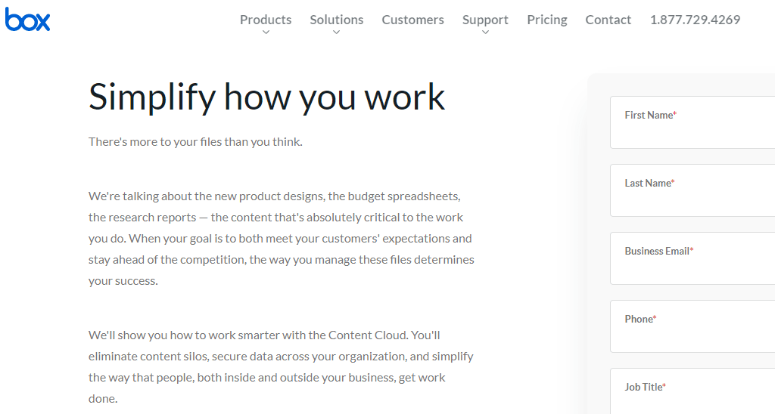Select the Phone input field
Viewport: 775px width, 414px height.
[x=693, y=326]
